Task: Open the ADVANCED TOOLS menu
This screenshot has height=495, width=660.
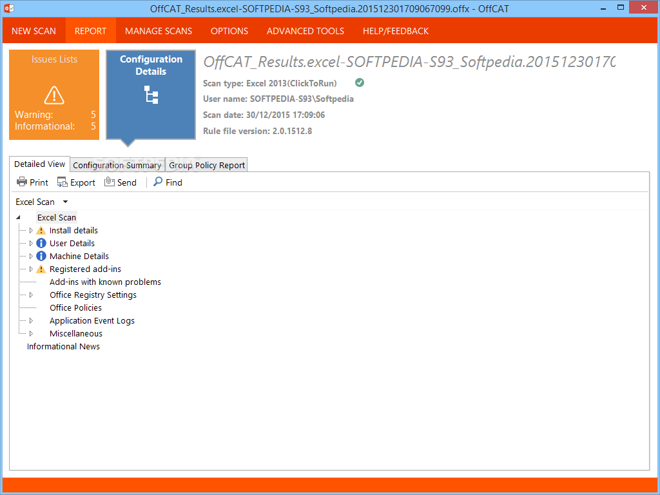Action: pyautogui.click(x=306, y=31)
